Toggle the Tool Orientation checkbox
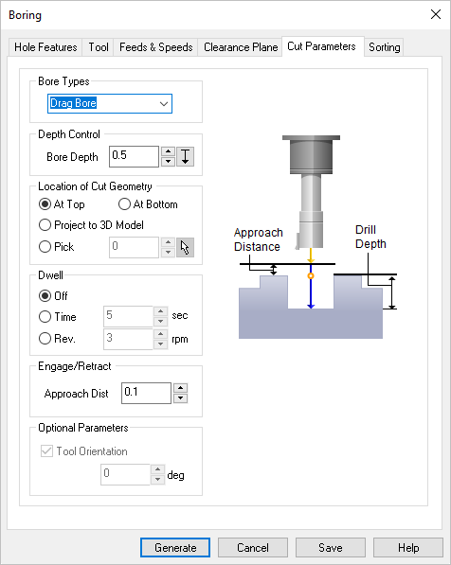Viewport: 451px width, 565px height. coord(47,451)
